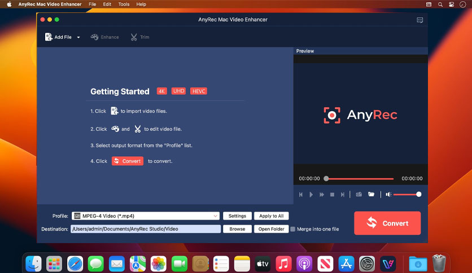
Task: Open Finder in the Dock
Action: tap(33, 264)
